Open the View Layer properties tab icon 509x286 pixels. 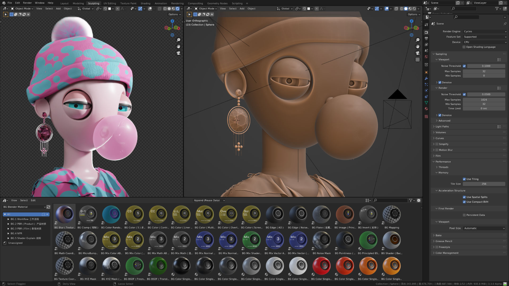426,44
